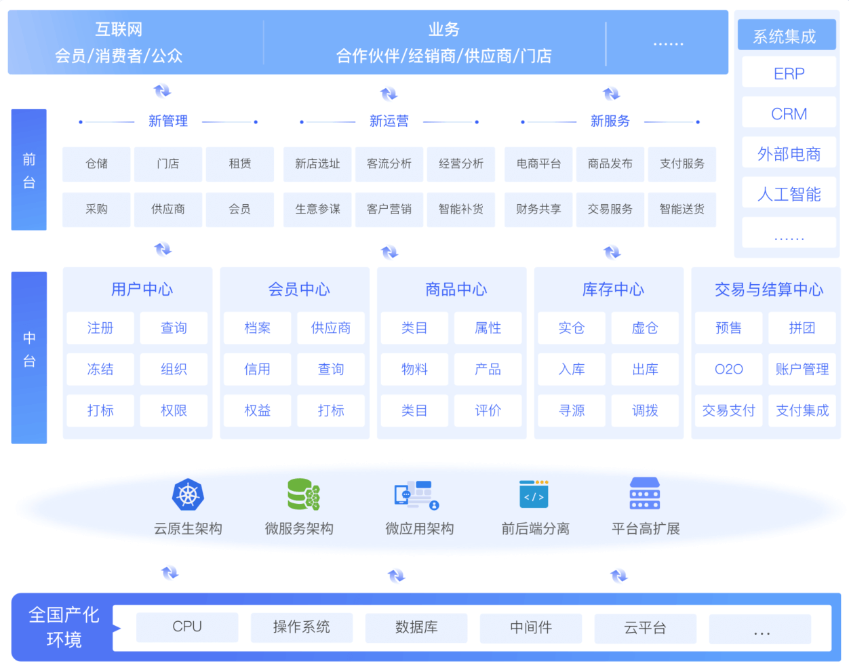849x670 pixels.
Task: Click the 前台 side label
Action: pyautogui.click(x=29, y=170)
